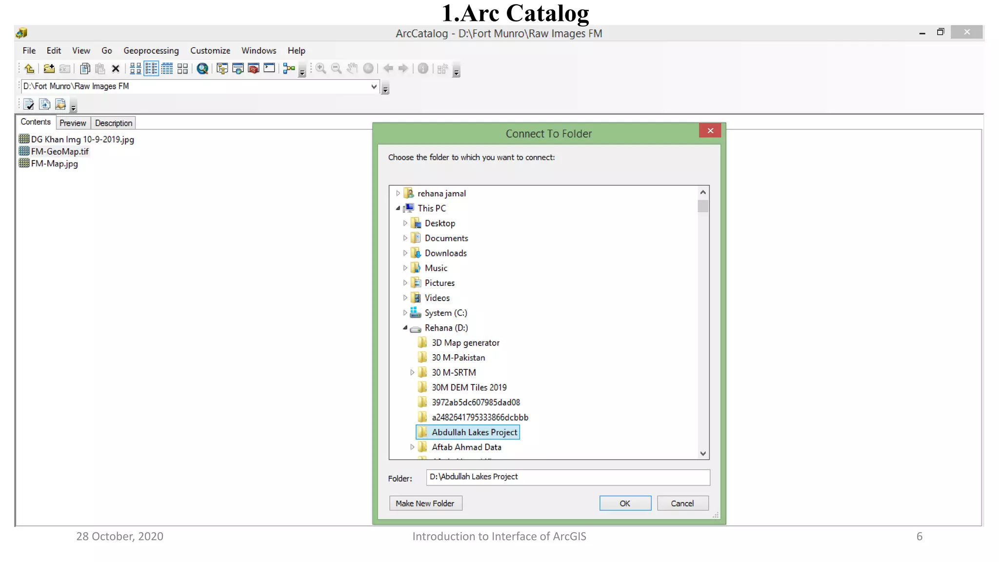Expand the Documents folder node
The height and width of the screenshot is (562, 999).
(405, 239)
